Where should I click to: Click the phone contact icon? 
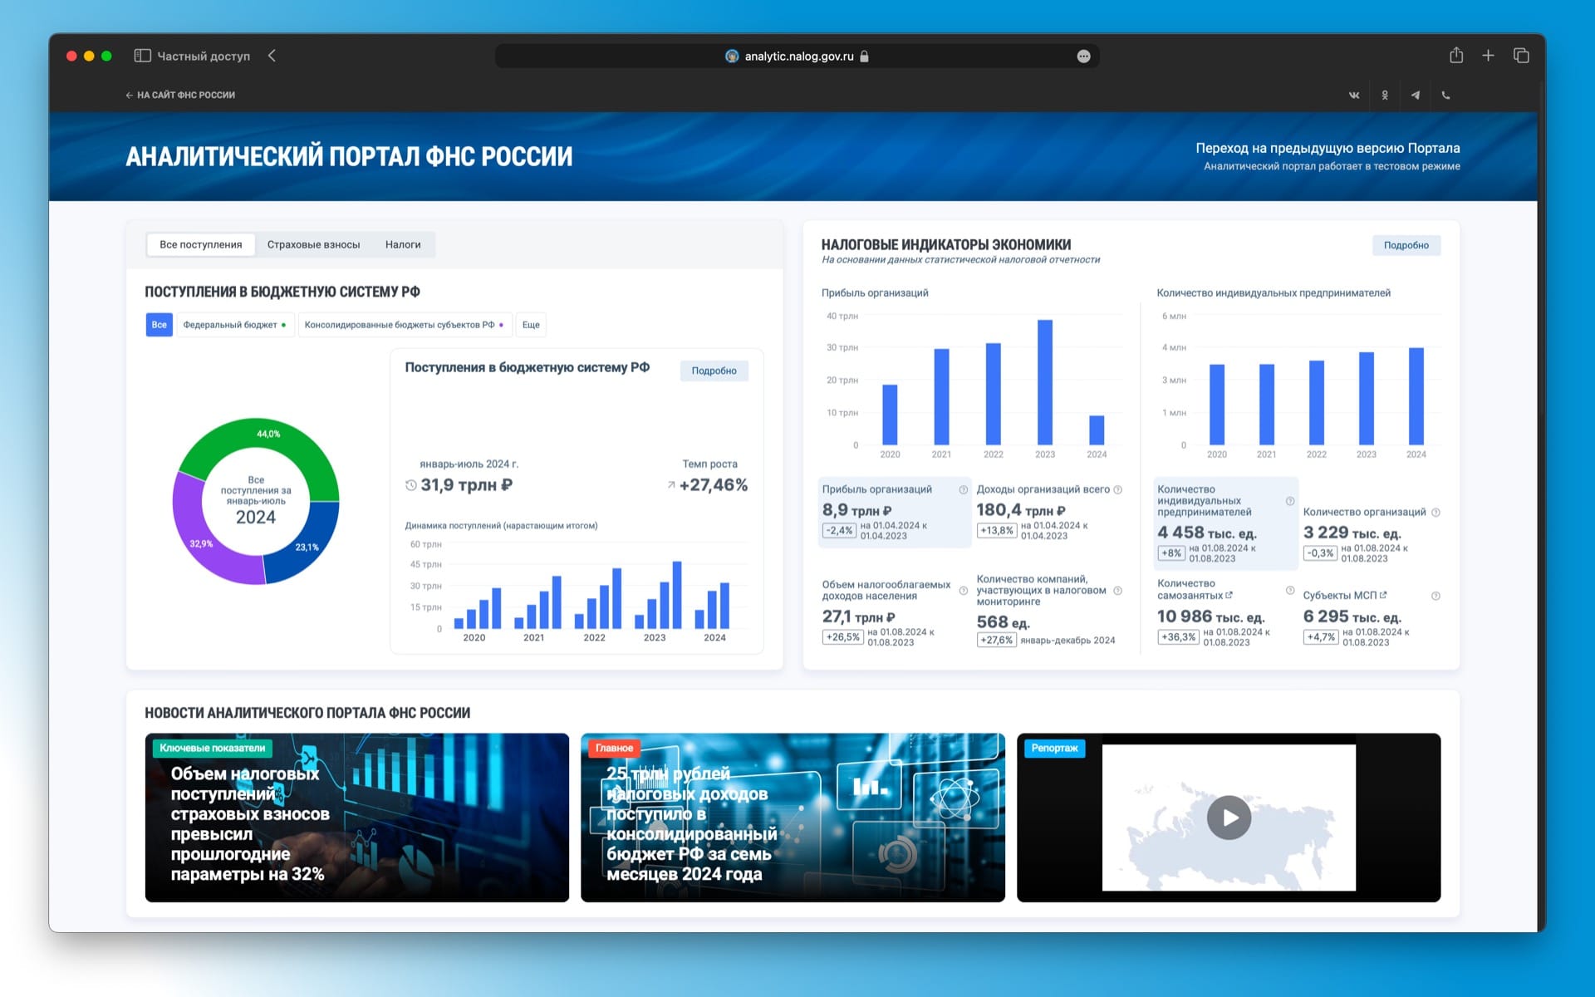[x=1445, y=95]
